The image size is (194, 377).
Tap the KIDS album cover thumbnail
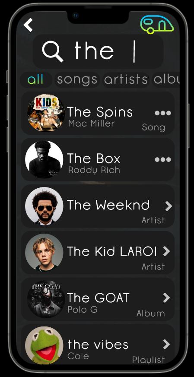46,113
